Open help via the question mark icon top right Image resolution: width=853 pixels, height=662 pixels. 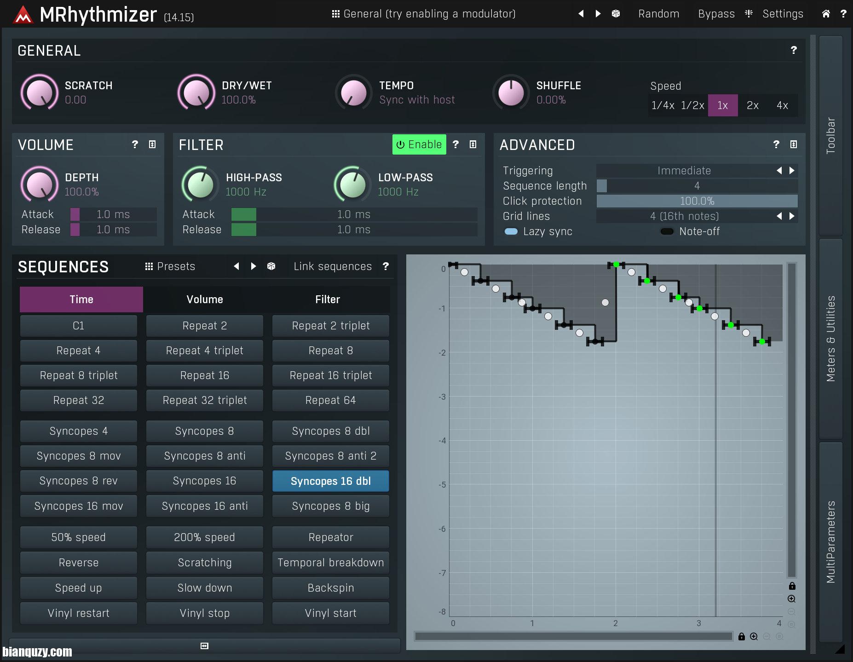point(844,14)
